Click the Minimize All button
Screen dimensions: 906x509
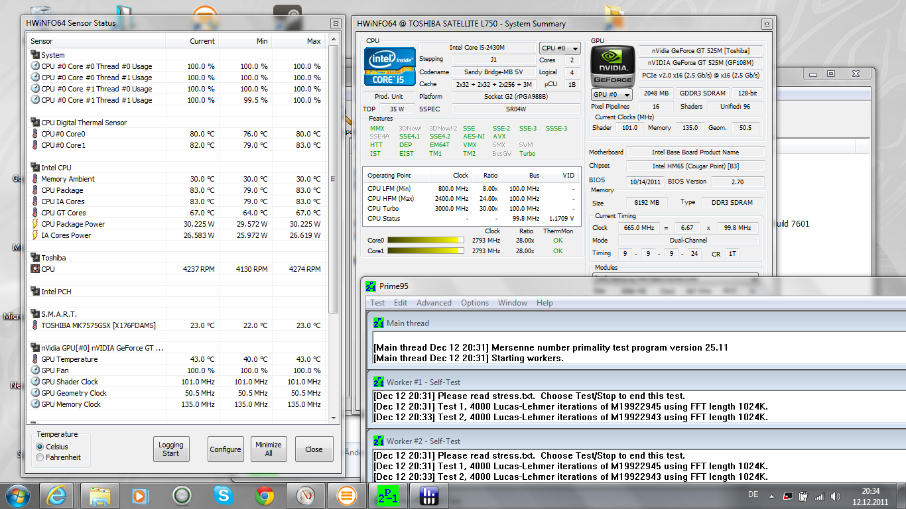(x=269, y=449)
